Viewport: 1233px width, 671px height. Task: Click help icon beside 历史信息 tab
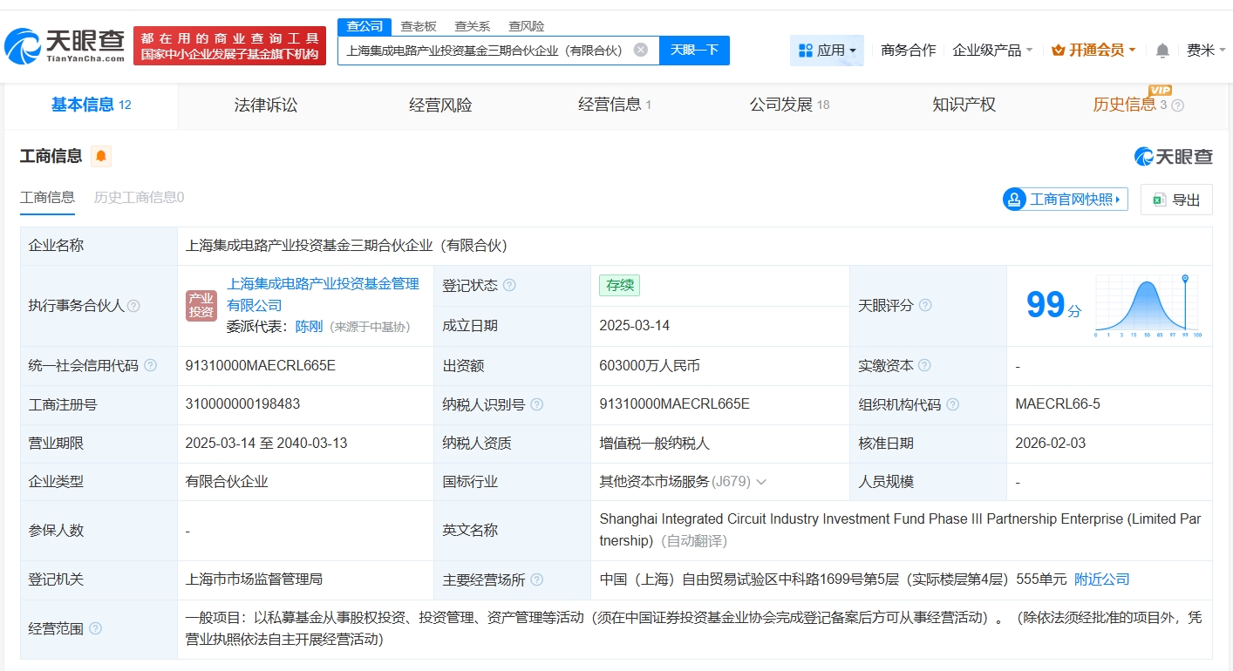click(x=1177, y=105)
